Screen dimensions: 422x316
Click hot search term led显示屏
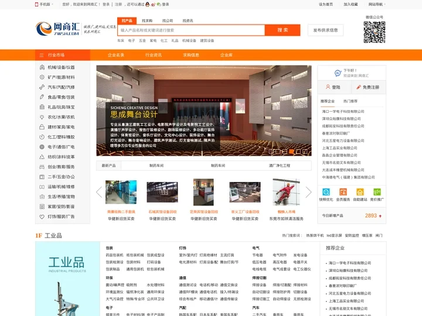[334, 235]
